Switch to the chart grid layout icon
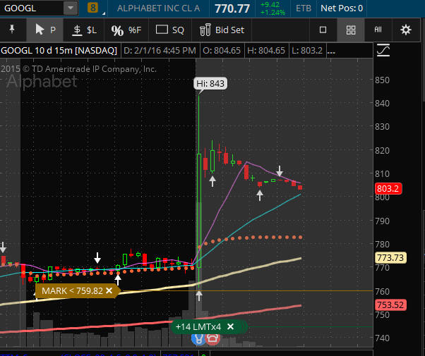Viewport: 425px width, 356px height. [x=351, y=30]
